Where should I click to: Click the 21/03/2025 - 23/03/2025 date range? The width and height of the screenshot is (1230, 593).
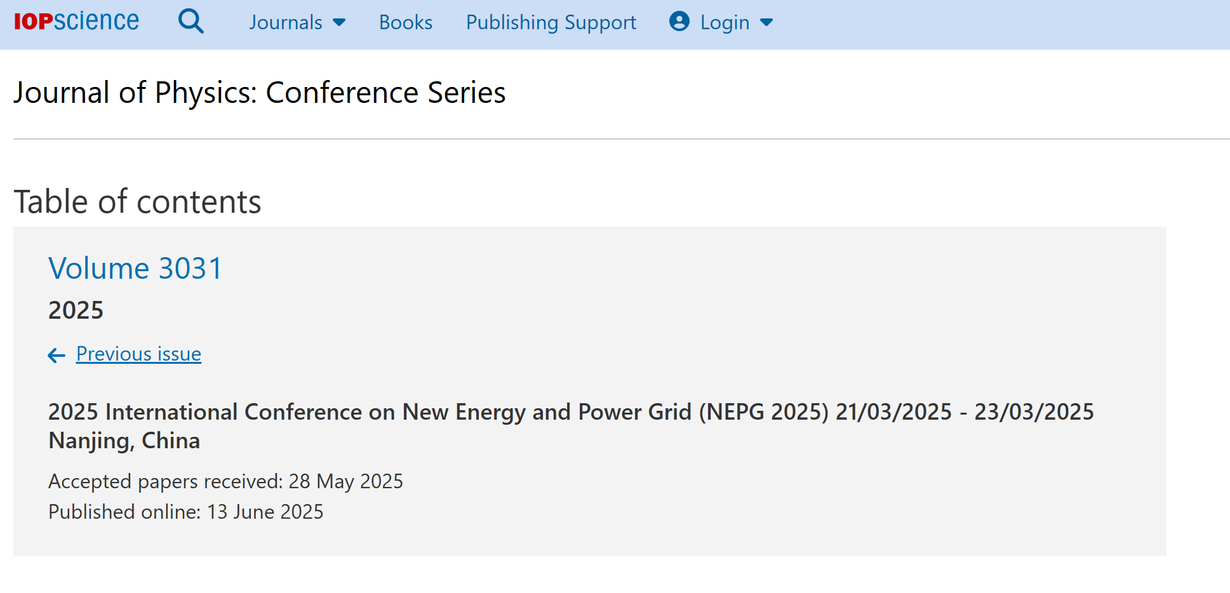pyautogui.click(x=964, y=412)
